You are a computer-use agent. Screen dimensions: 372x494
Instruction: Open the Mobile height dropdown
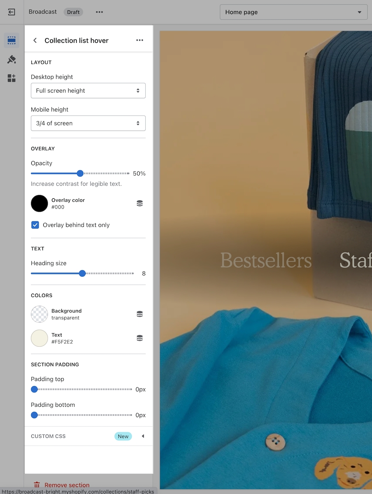pyautogui.click(x=88, y=123)
